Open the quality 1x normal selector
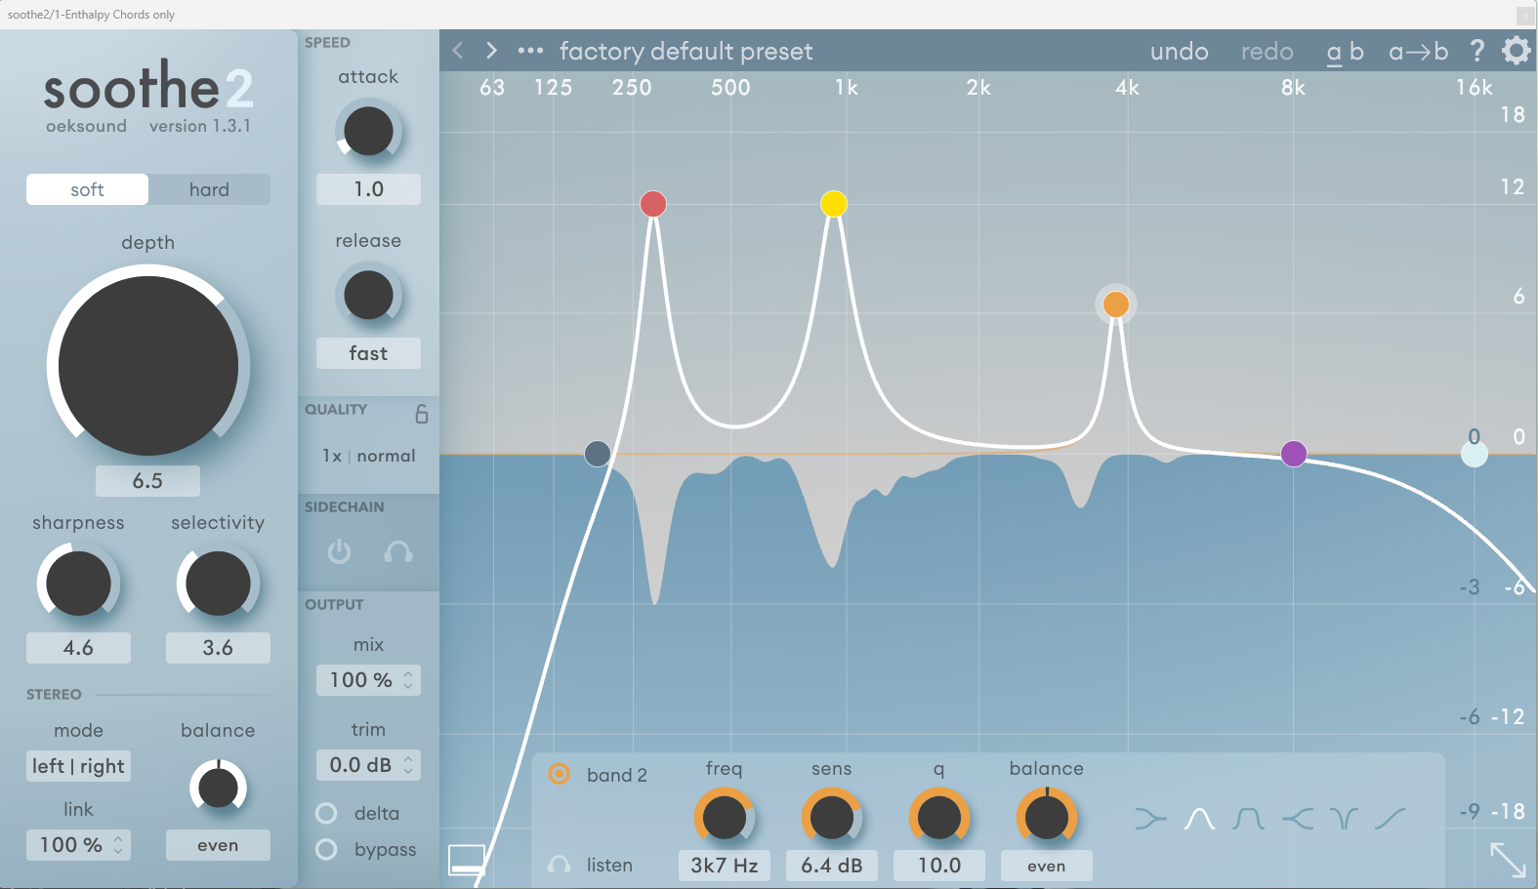1538x889 pixels. pos(368,456)
